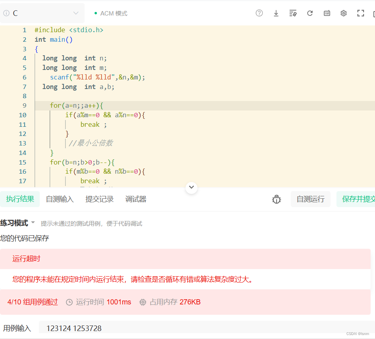Click the 自测运行 button
Screen dimensions: 375x339
310,199
